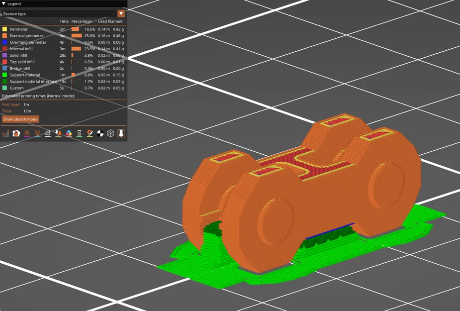Toggle center of gravity marker icon
This screenshot has width=460, height=311.
[x=100, y=134]
